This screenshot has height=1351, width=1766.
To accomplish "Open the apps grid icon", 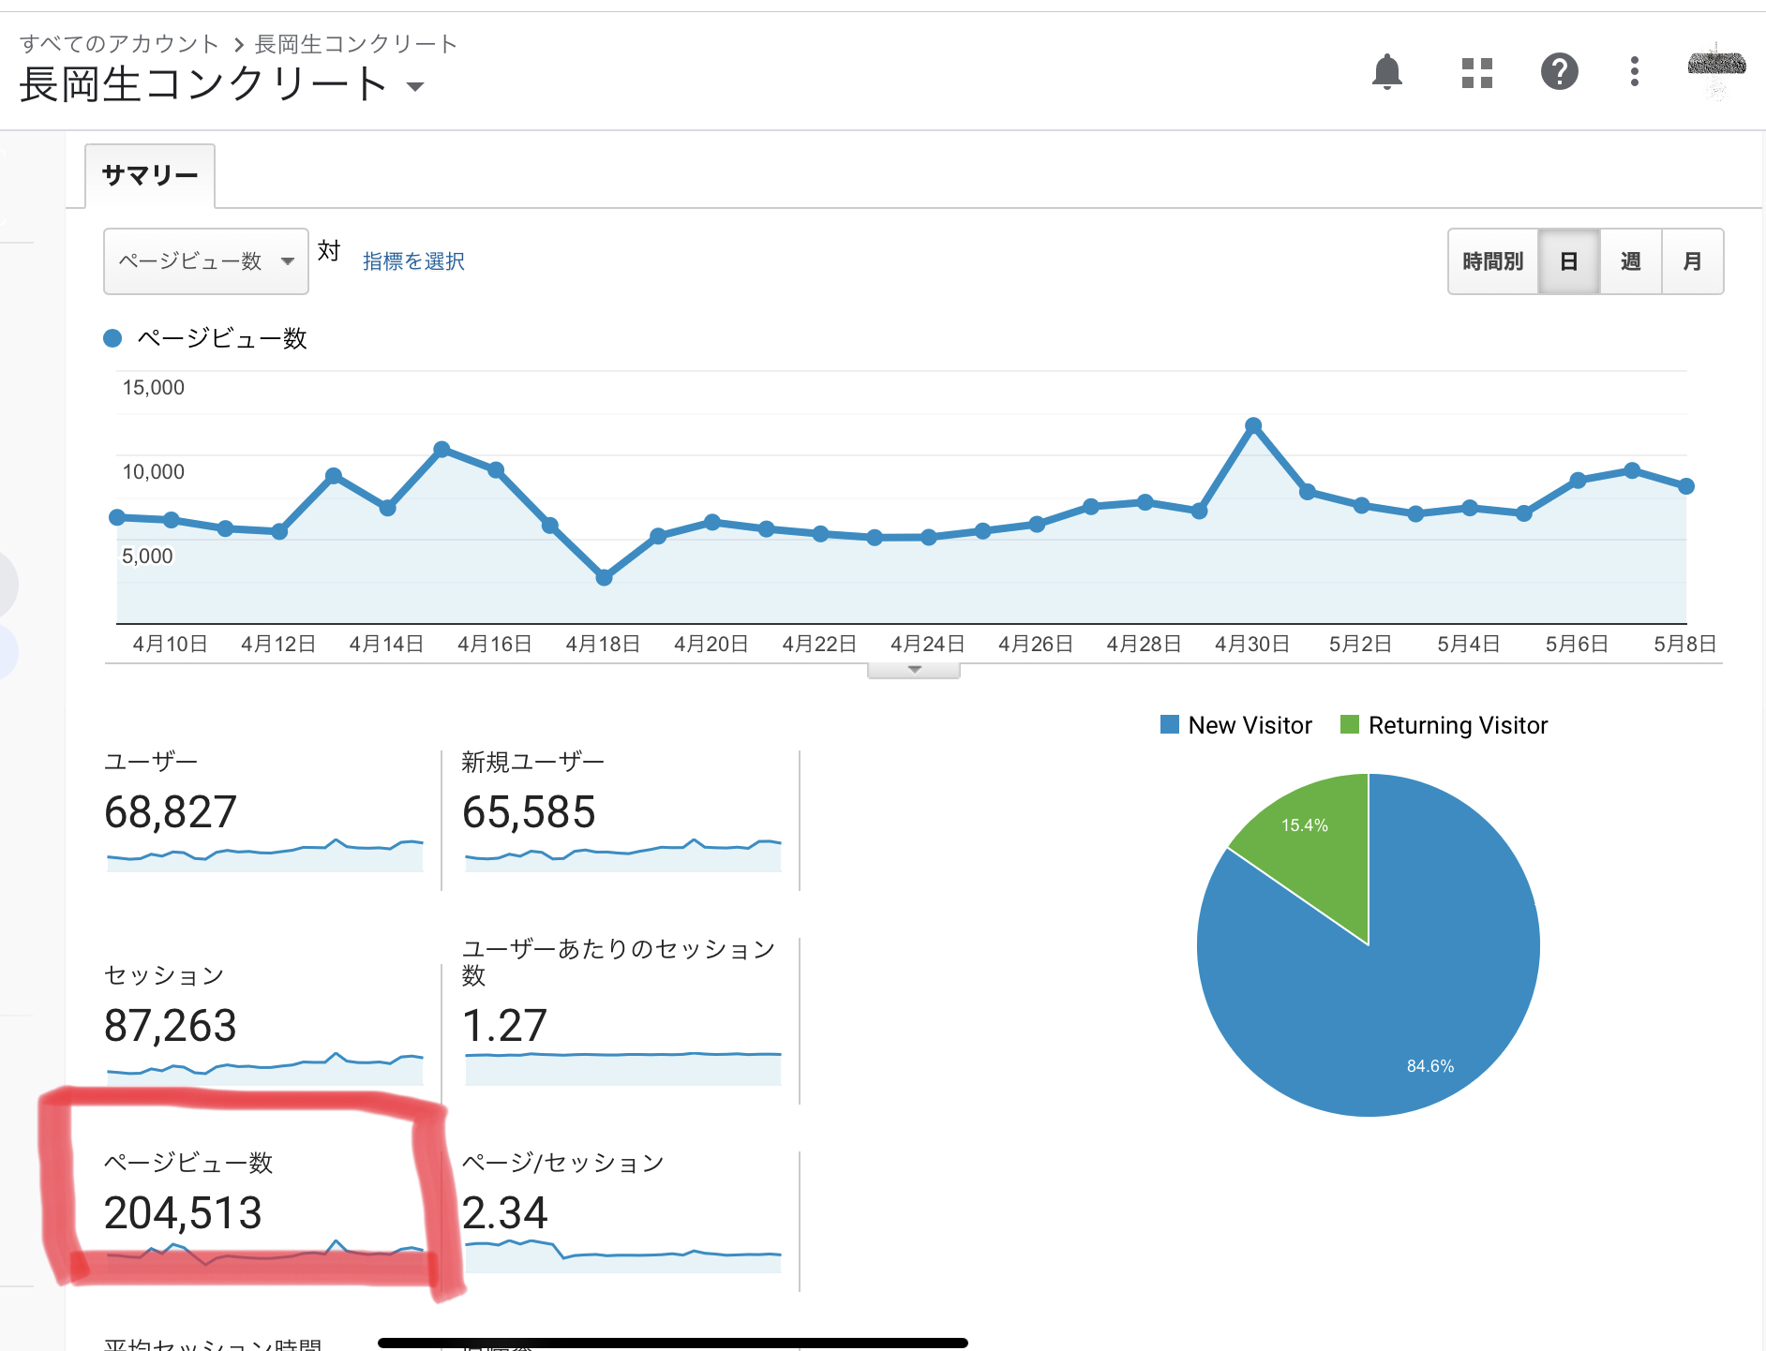I will [1476, 72].
